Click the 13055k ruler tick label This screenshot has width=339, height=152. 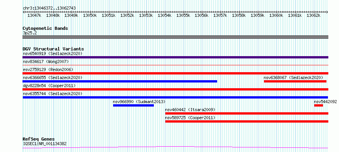(x=183, y=15)
